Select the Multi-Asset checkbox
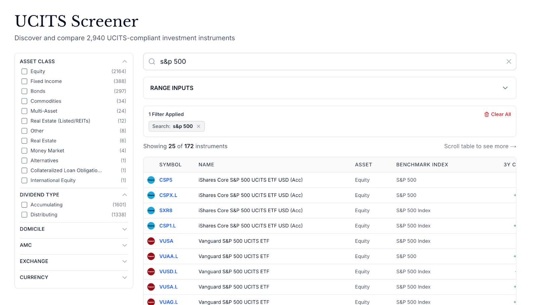Viewport: 537px width, 305px height. 24,111
